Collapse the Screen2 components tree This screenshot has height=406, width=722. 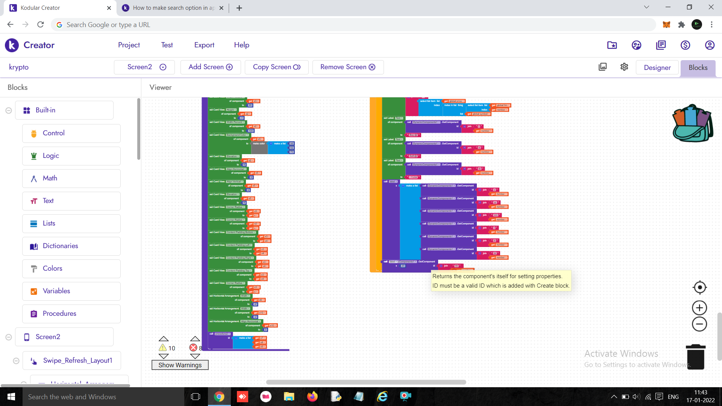[9, 337]
